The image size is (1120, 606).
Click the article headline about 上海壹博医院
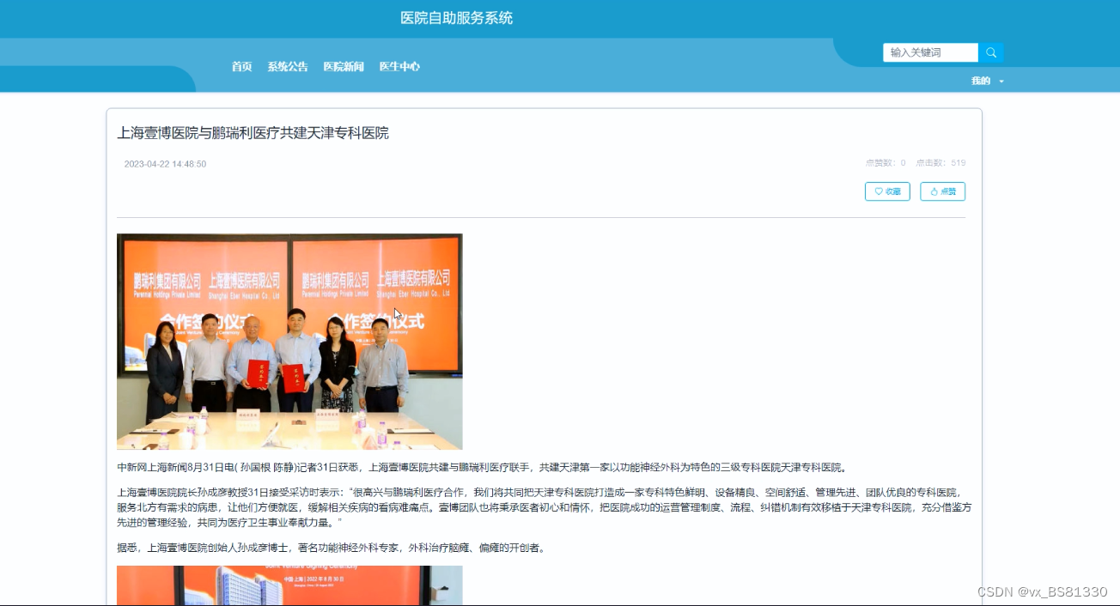pos(253,133)
